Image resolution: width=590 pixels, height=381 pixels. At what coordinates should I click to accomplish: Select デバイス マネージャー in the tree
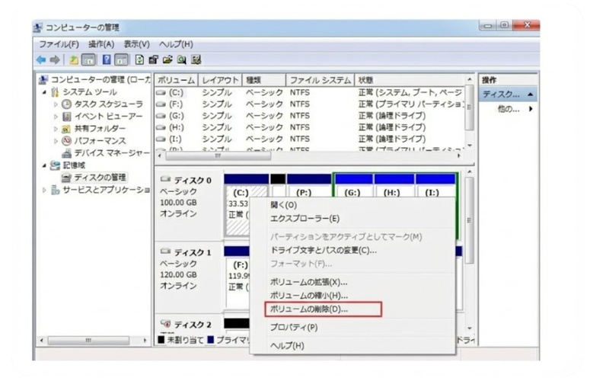pyautogui.click(x=112, y=153)
